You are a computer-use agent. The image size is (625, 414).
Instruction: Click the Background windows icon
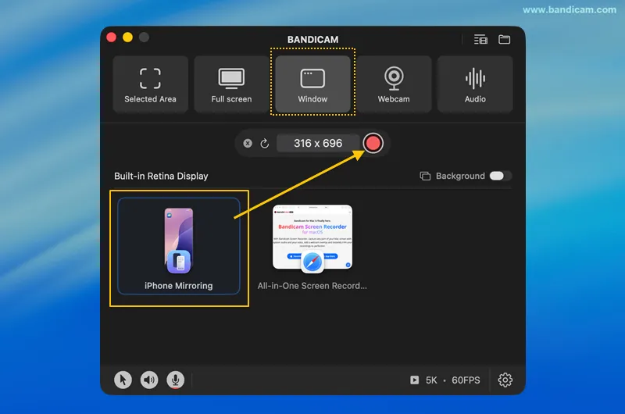pos(425,176)
